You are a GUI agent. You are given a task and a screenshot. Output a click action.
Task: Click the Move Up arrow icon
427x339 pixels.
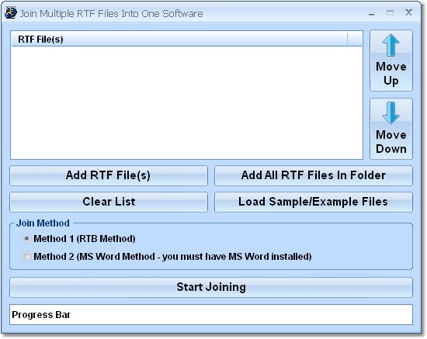(391, 45)
